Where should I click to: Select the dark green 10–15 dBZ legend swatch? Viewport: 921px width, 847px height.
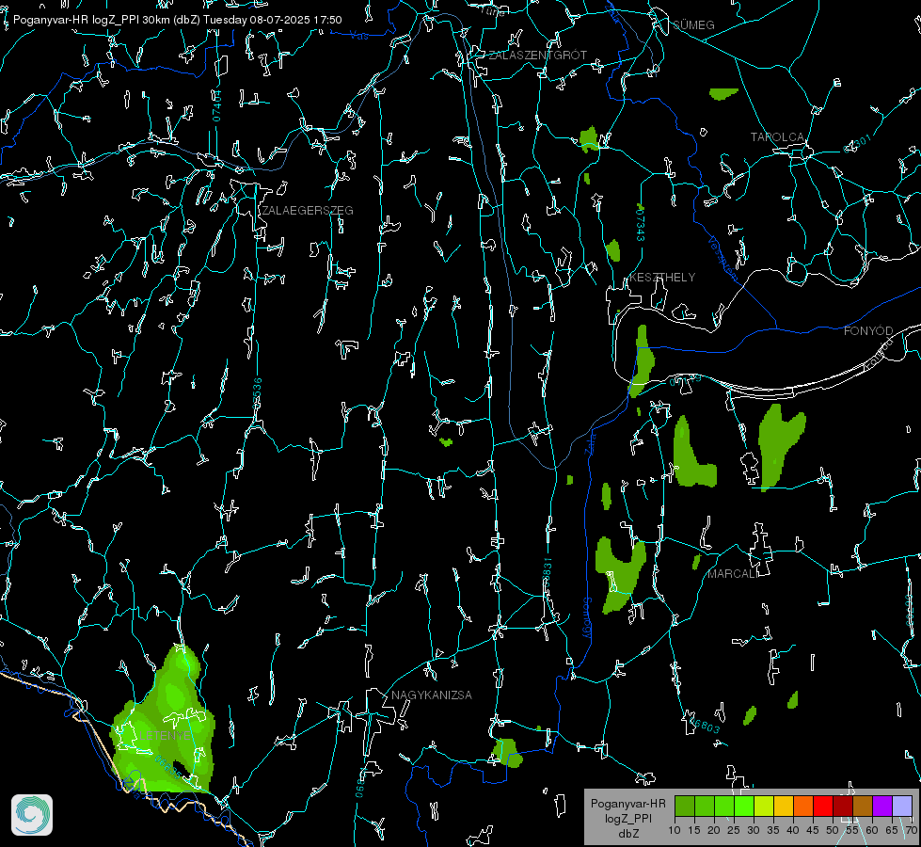click(684, 806)
